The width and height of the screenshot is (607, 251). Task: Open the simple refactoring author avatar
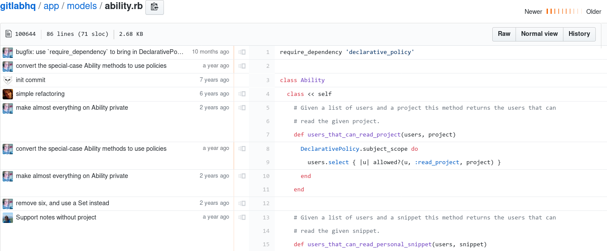8,94
